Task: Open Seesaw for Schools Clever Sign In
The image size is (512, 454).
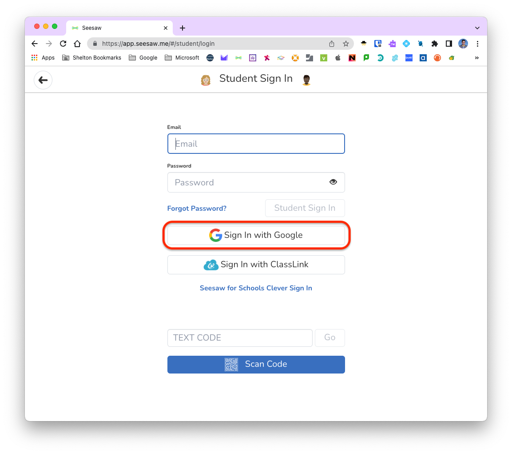Action: click(x=256, y=288)
